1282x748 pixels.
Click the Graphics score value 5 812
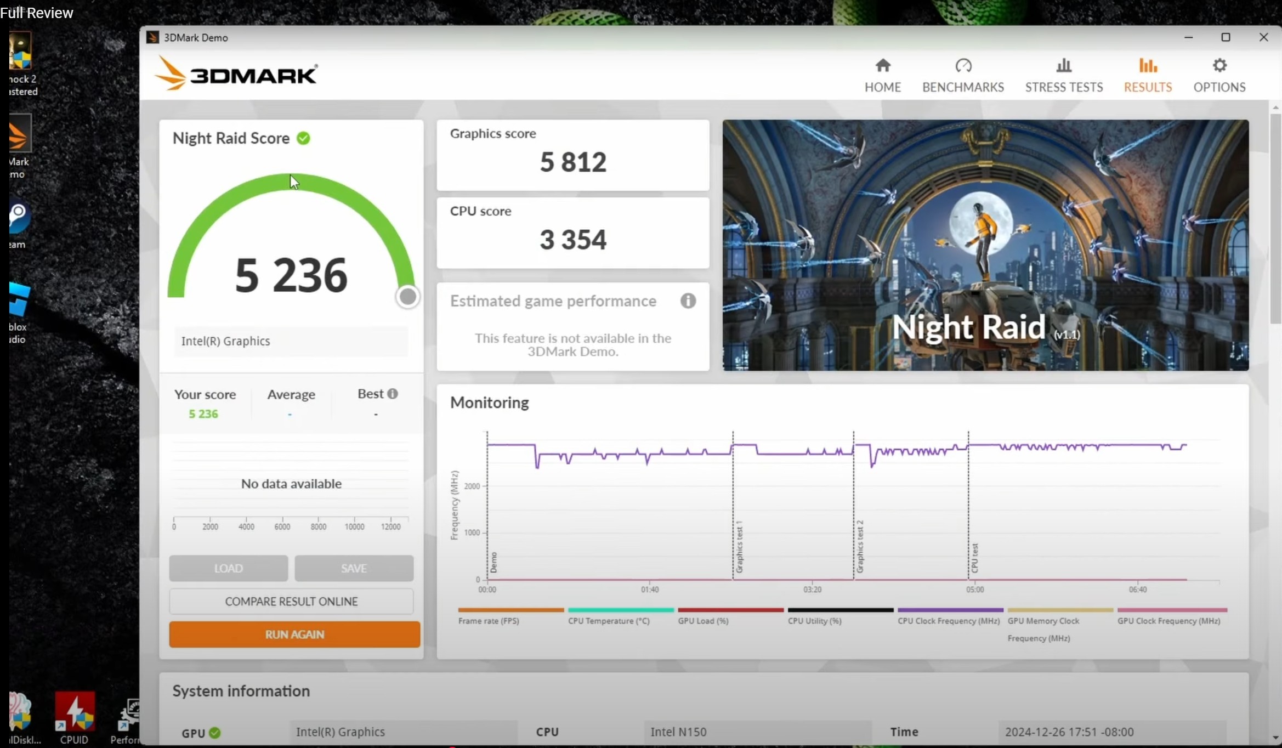point(573,162)
